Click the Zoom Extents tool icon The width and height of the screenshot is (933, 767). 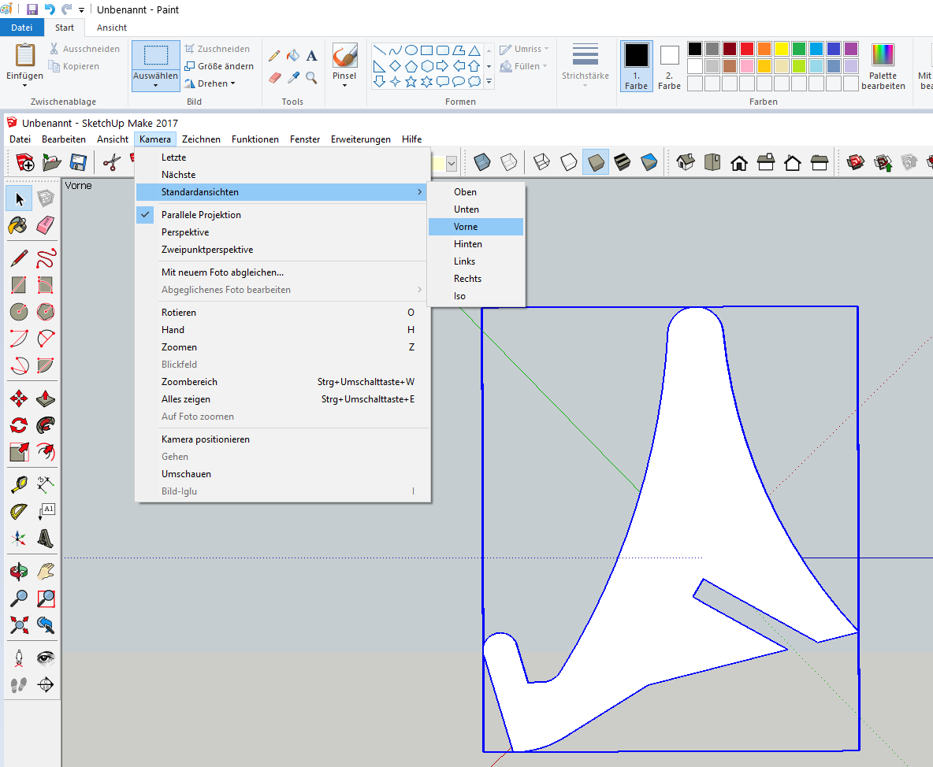(x=19, y=625)
